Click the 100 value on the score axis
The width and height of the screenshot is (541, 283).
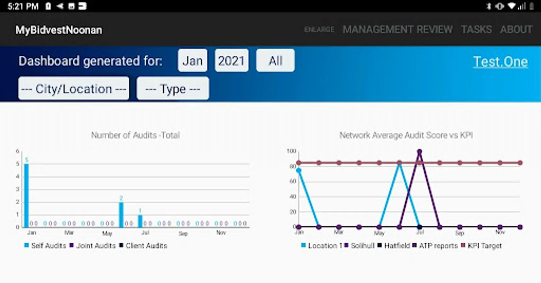click(x=291, y=151)
